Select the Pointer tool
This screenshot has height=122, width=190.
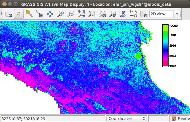click(19, 14)
